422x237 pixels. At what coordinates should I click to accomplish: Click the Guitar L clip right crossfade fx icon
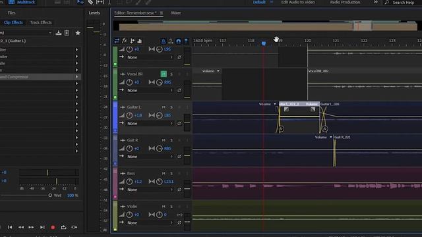(325, 129)
